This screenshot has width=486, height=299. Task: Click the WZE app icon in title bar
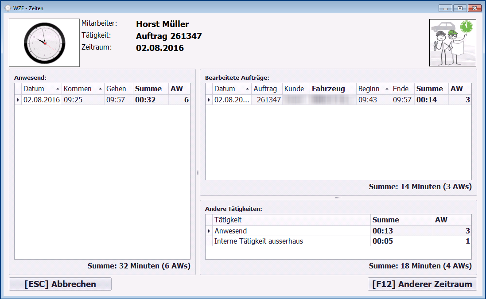[x=8, y=8]
